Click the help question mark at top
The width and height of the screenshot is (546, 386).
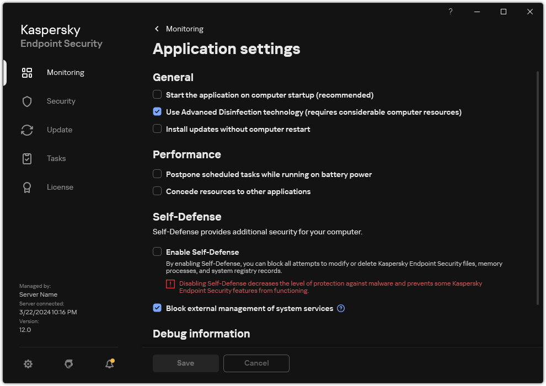(450, 12)
